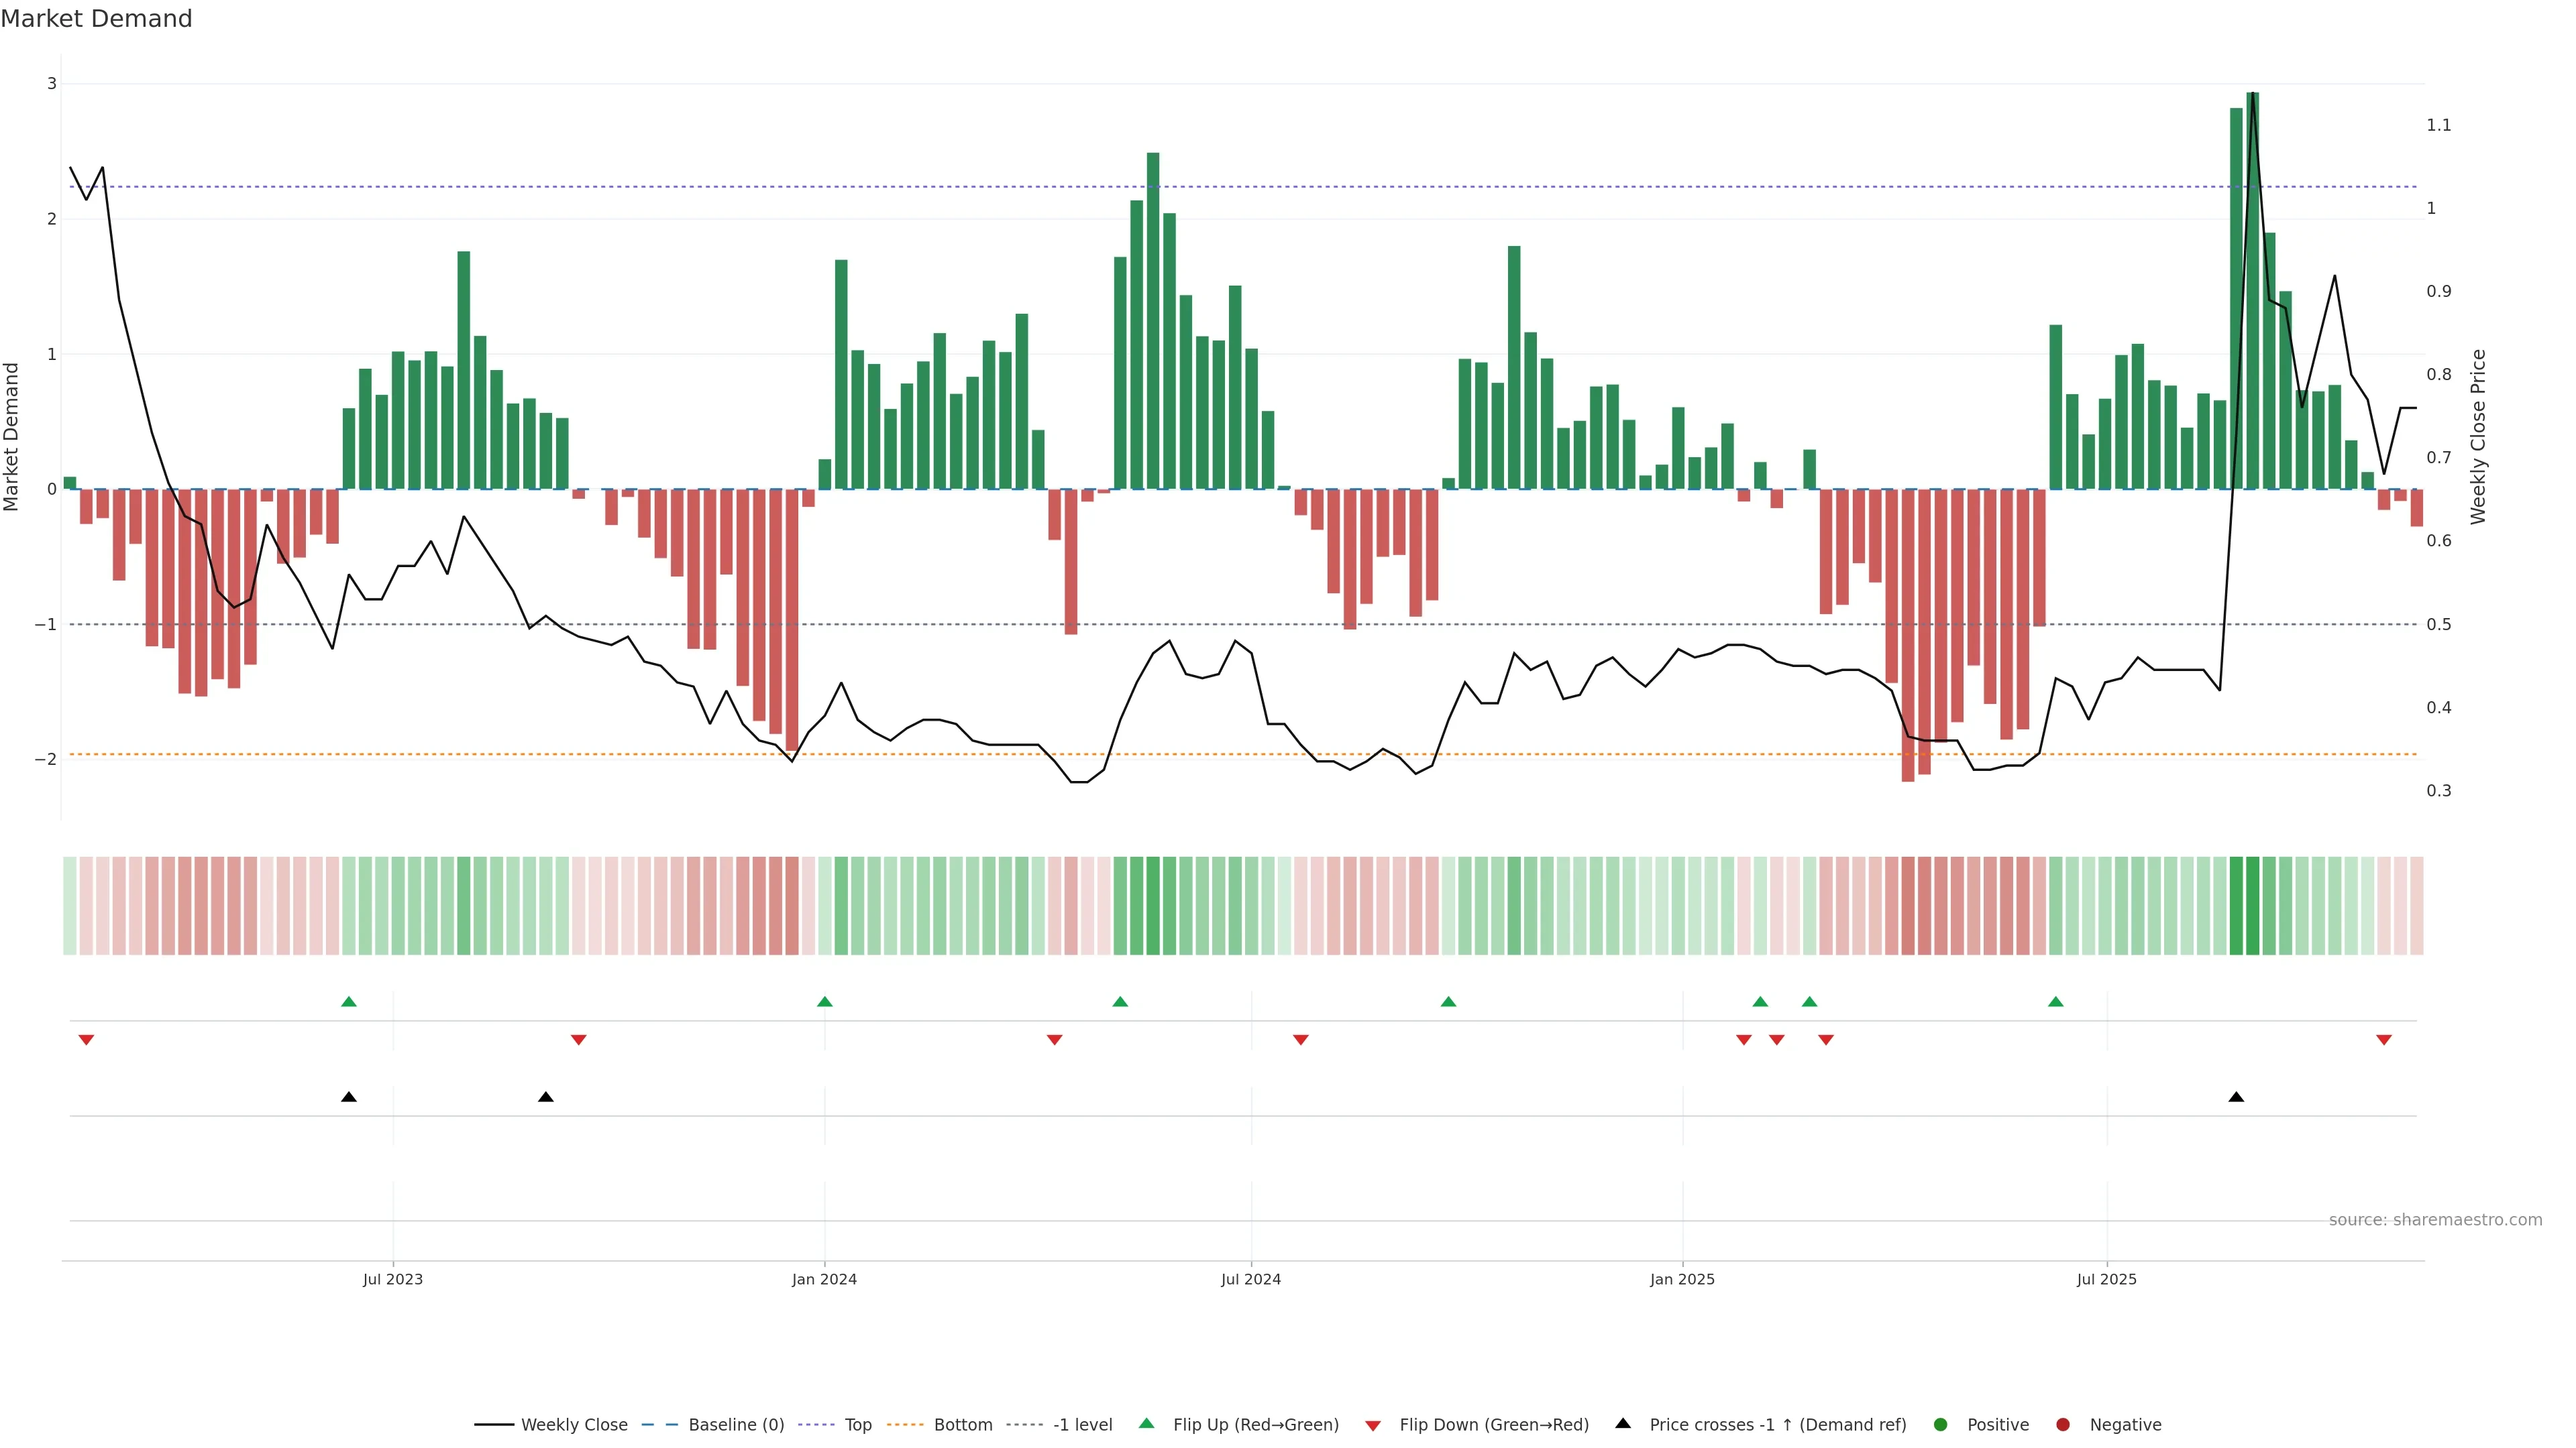Screen dimensions: 2576x1448
Task: Click the Positive green dot legend
Action: click(1941, 1424)
